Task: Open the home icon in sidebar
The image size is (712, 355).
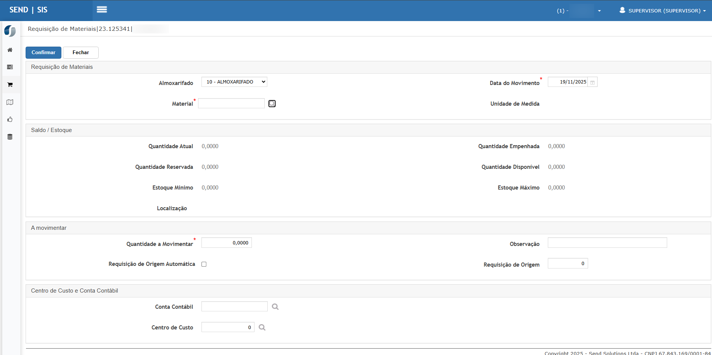Action: click(10, 50)
